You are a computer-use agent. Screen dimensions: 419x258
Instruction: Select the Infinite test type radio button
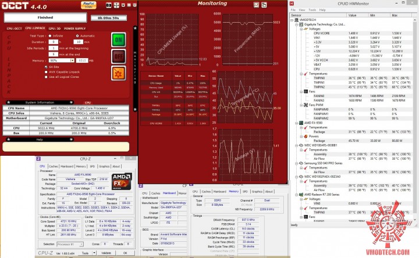[50, 36]
